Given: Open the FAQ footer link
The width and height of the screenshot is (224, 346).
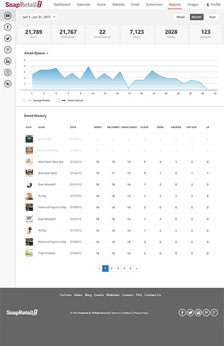Looking at the screenshot, I should 139,295.
